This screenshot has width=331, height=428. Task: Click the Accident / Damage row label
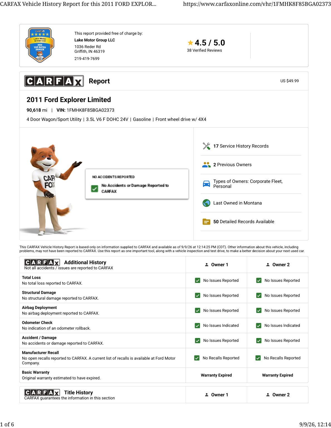pyautogui.click(x=39, y=338)
